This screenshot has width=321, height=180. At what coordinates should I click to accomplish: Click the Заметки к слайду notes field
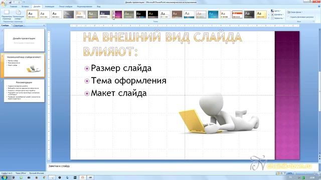pos(182,167)
